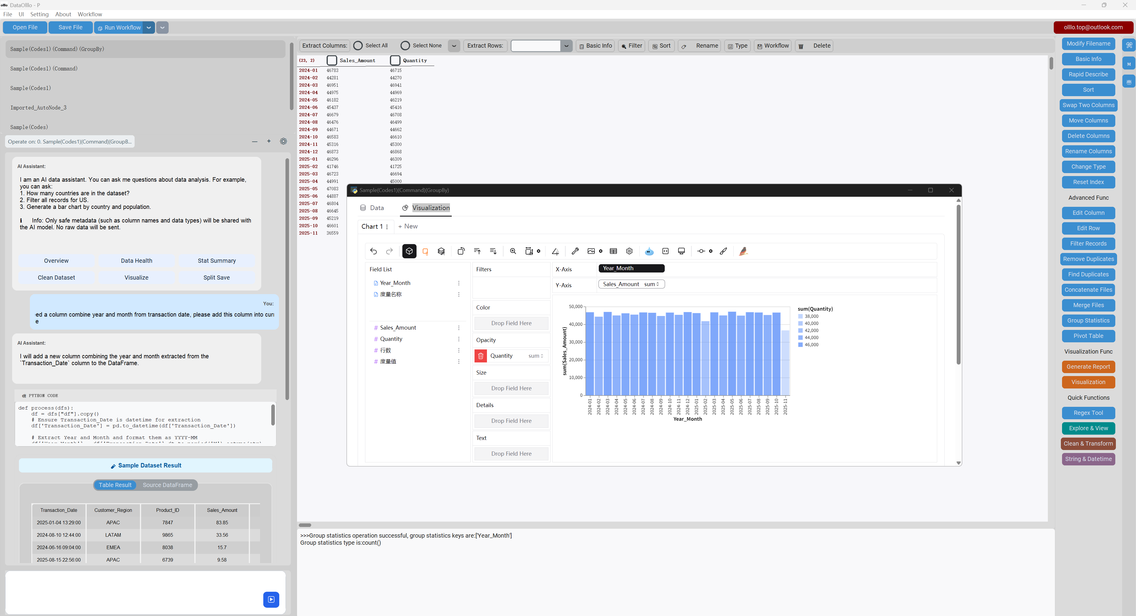Open the Workflow menu in the menu bar
Screen dimensions: 1136x616
(x=90, y=14)
